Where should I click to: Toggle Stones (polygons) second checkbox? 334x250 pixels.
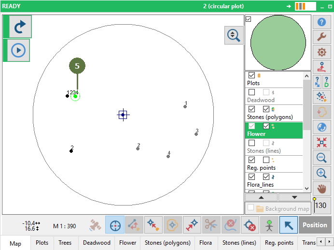[266, 109]
